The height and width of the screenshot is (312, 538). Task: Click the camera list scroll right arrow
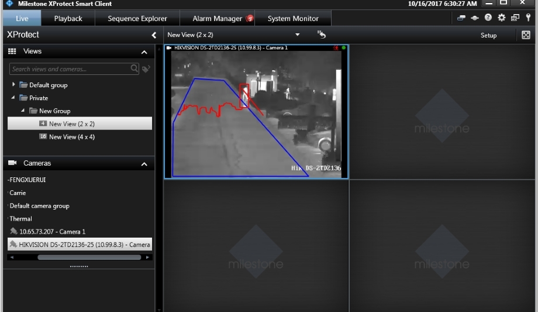pos(147,257)
